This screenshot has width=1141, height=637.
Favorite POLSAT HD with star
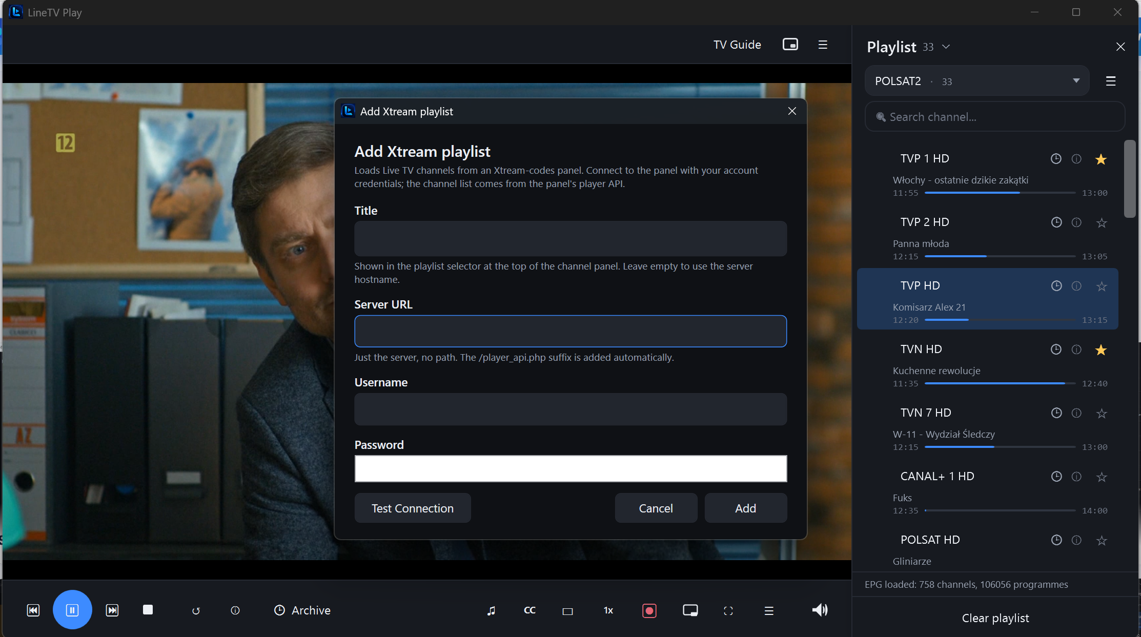pyautogui.click(x=1102, y=541)
